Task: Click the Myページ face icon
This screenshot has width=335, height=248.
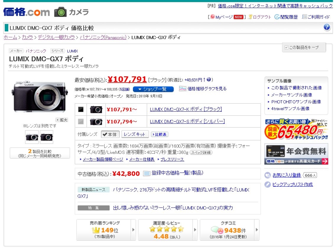Action: [212, 17]
